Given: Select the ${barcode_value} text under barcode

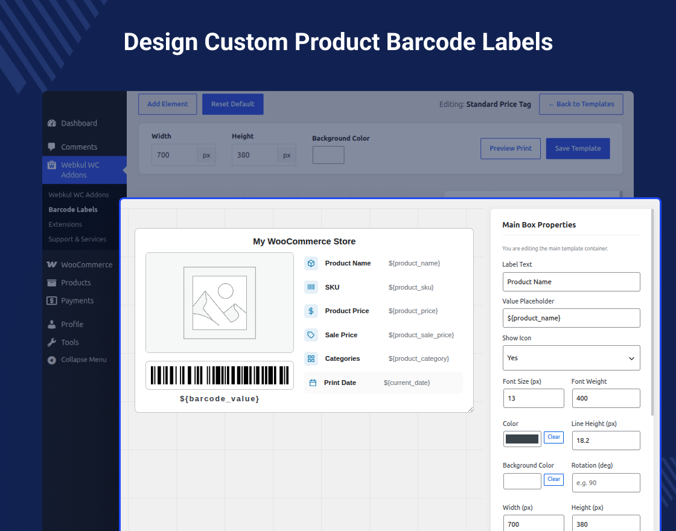Looking at the screenshot, I should click(x=220, y=399).
